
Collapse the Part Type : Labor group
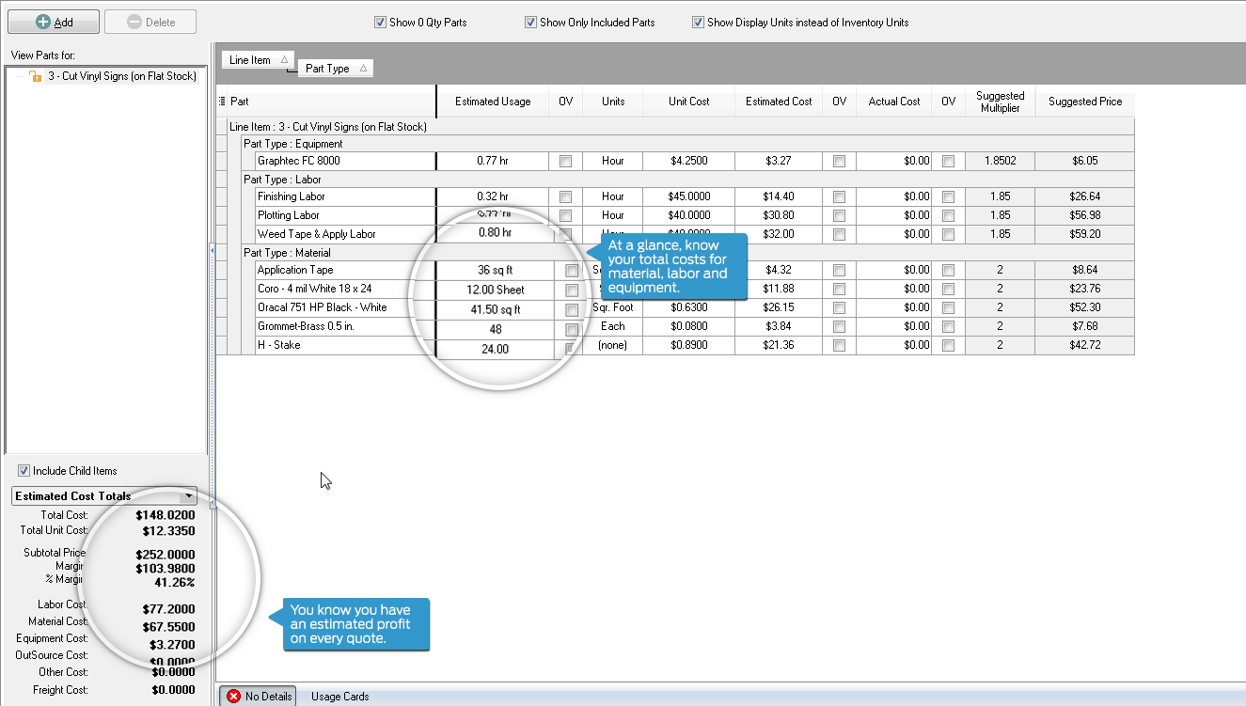pos(235,180)
